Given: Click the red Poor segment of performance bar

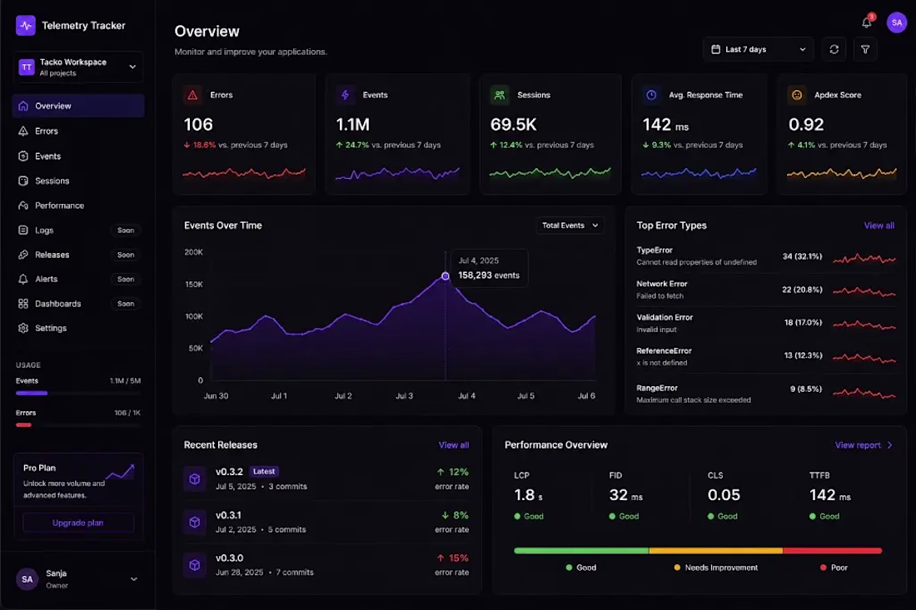Looking at the screenshot, I should [x=833, y=550].
